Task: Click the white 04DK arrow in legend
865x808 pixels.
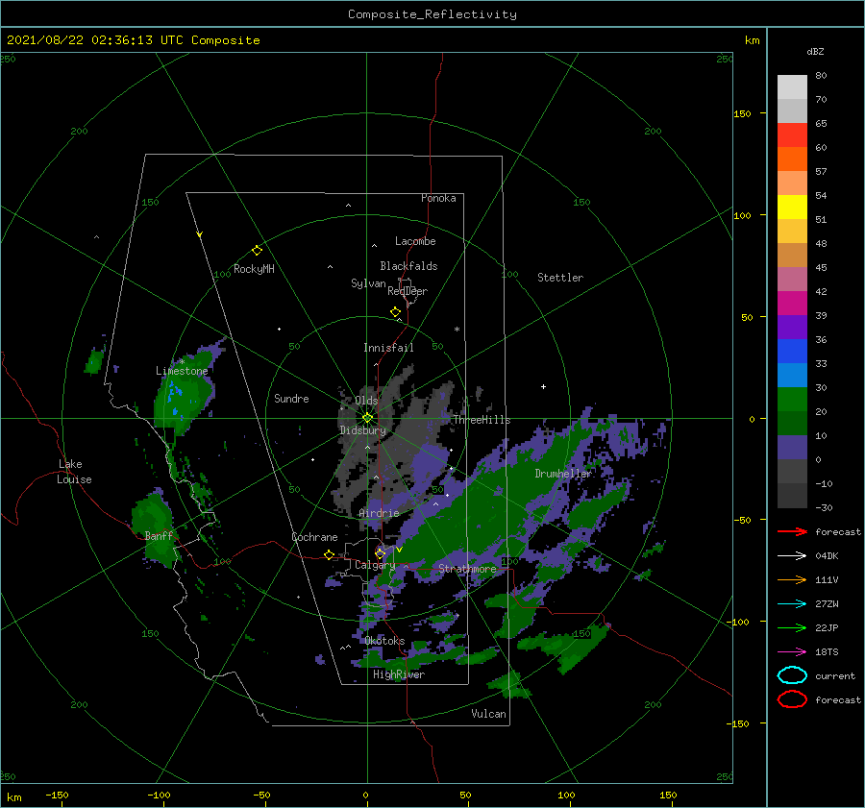Action: pos(793,556)
